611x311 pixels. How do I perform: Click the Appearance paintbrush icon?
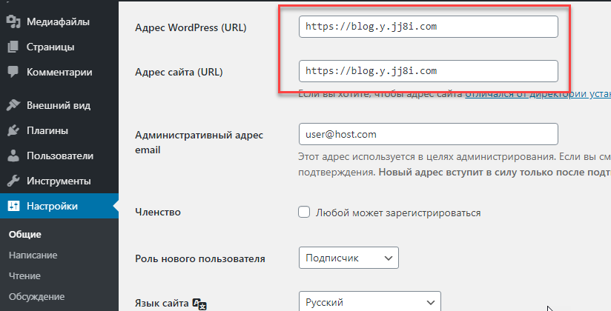click(13, 105)
